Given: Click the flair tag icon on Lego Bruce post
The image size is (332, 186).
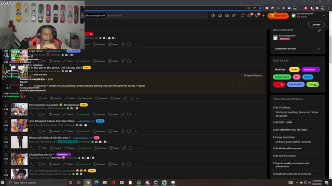Looking at the screenshot, I should (123, 61).
